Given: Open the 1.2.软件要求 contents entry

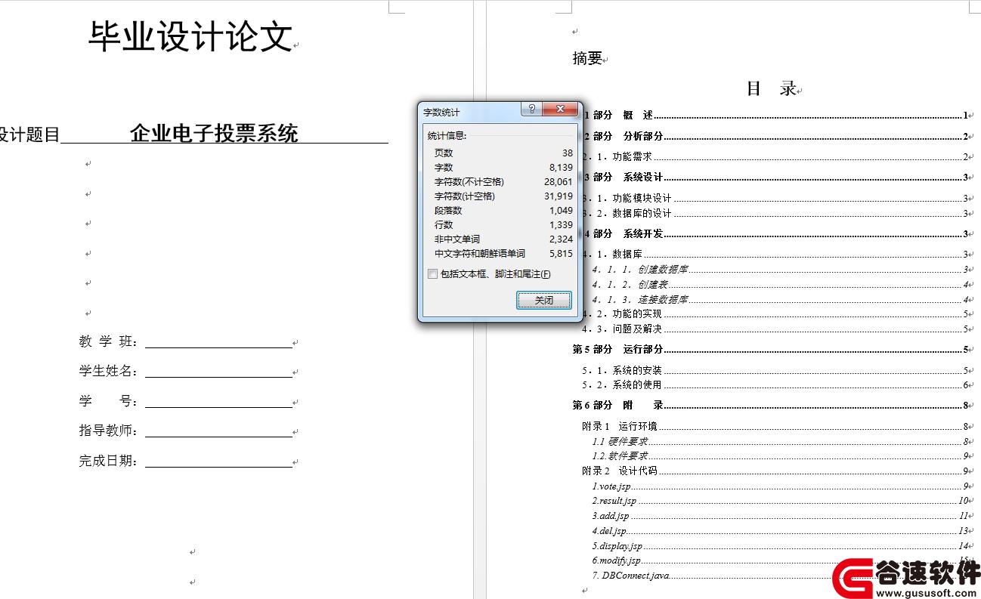Looking at the screenshot, I should [x=780, y=456].
